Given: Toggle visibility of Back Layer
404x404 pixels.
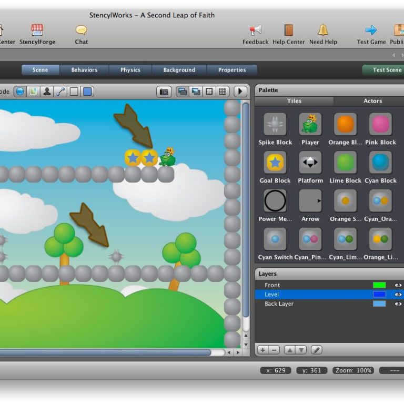Looking at the screenshot, I should coord(398,304).
